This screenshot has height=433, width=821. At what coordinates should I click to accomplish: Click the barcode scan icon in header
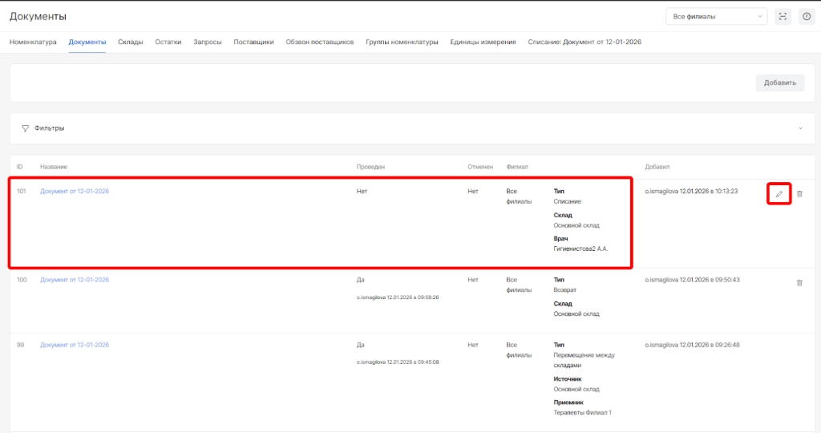(783, 16)
